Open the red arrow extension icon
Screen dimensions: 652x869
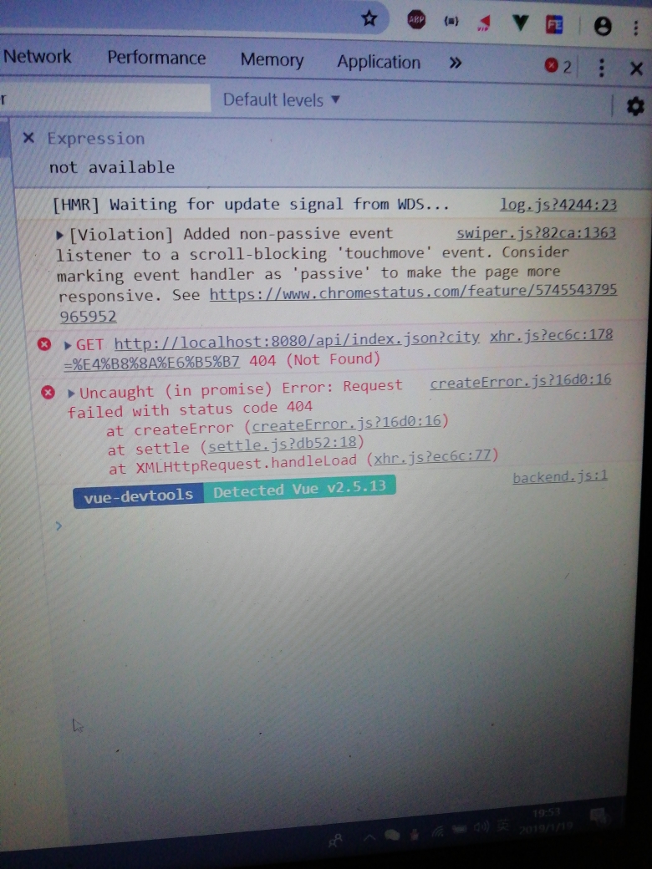(484, 23)
